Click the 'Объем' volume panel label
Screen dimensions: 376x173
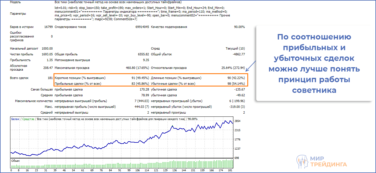16,161
